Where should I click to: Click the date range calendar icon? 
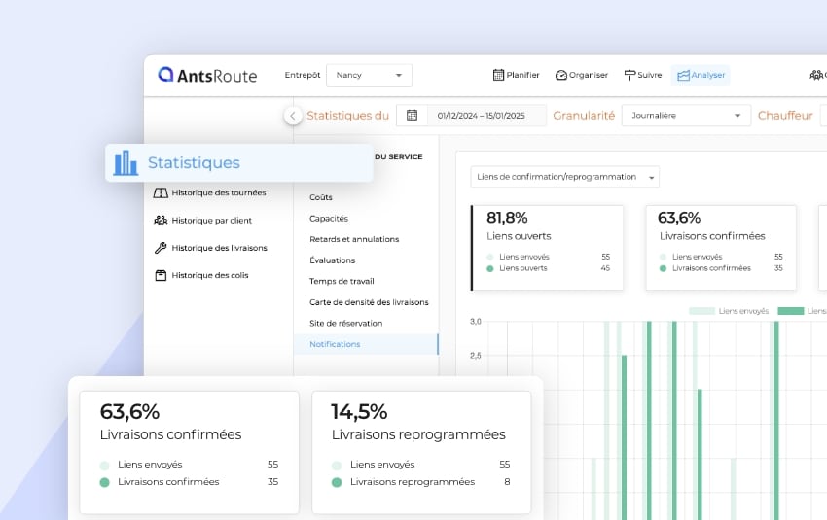(x=412, y=115)
